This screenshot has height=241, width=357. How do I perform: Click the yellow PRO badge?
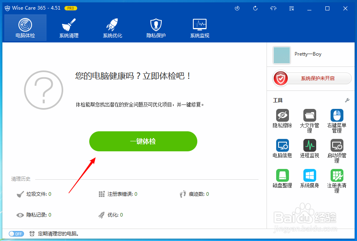point(71,8)
